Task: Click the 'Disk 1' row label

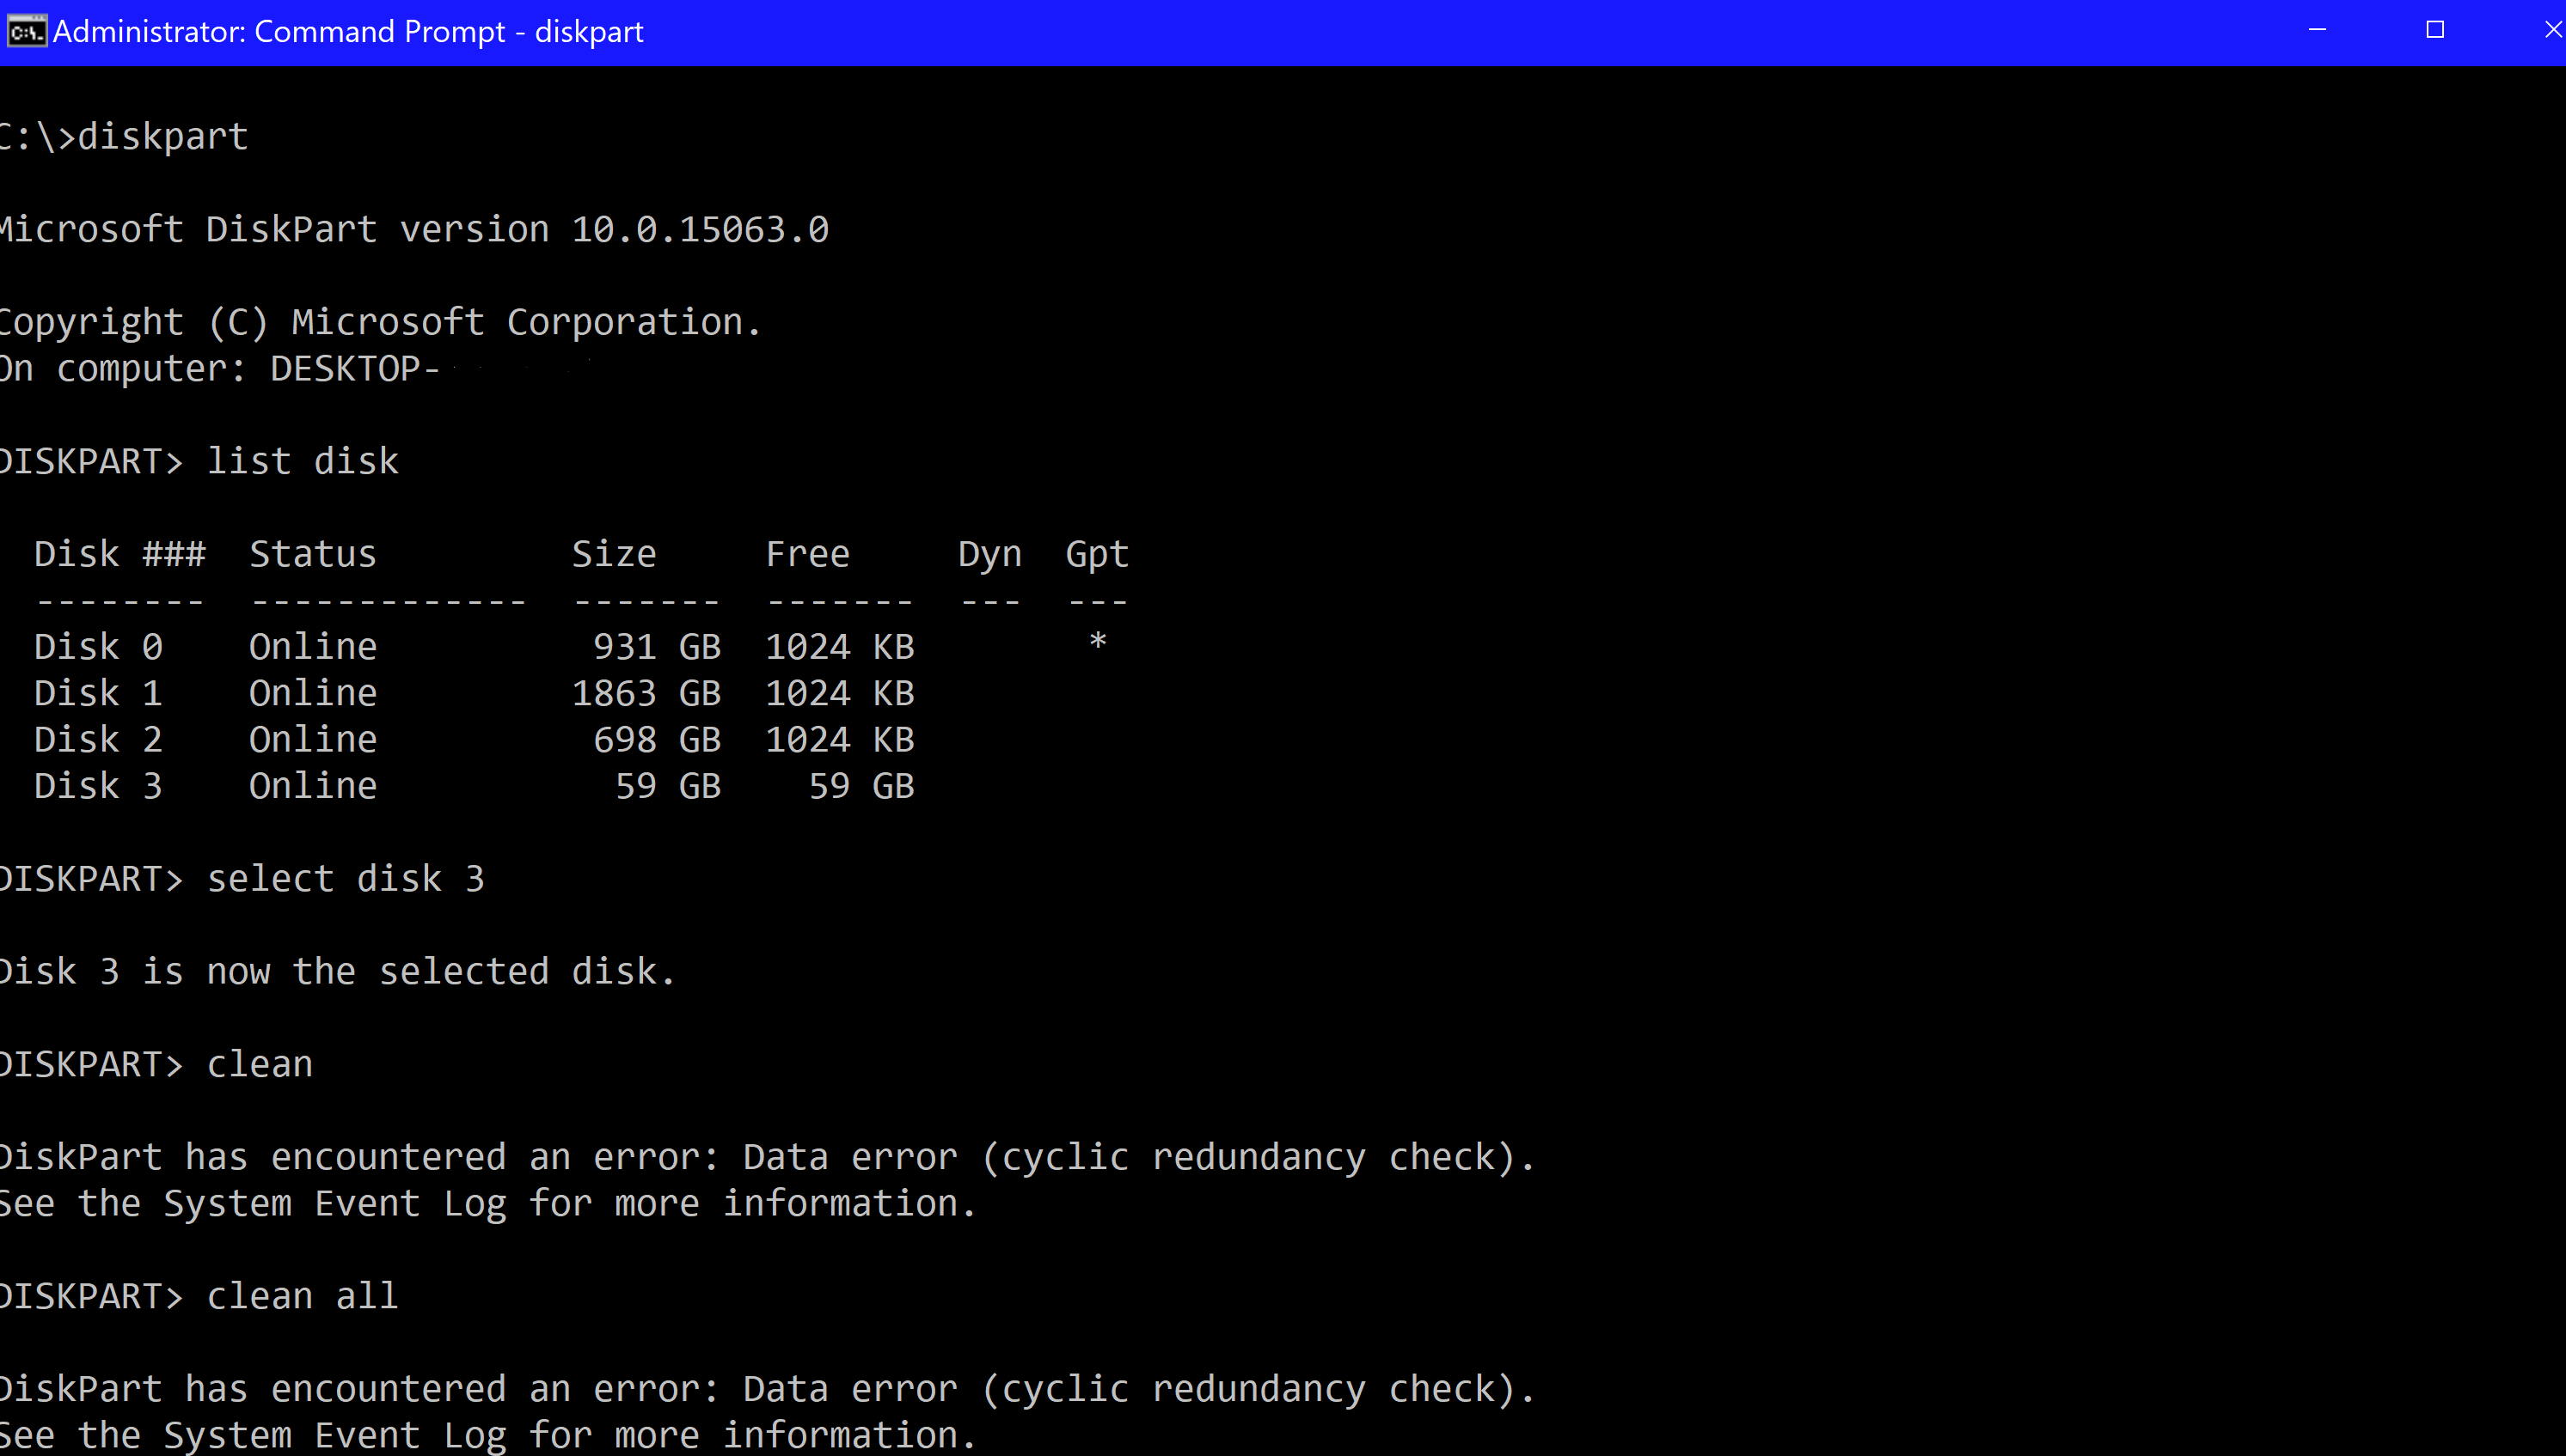Action: coord(98,693)
